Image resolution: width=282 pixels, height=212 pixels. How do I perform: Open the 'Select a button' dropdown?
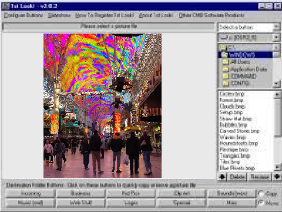coord(276,27)
